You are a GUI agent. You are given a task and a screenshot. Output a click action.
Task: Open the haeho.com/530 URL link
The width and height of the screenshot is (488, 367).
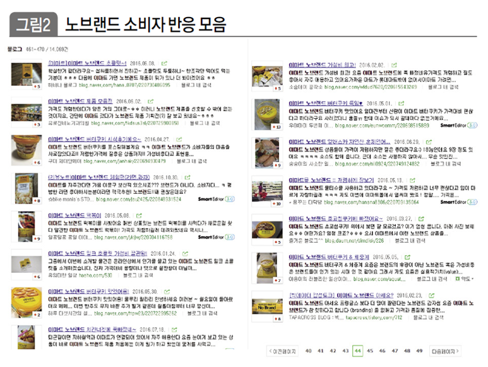(x=95, y=275)
